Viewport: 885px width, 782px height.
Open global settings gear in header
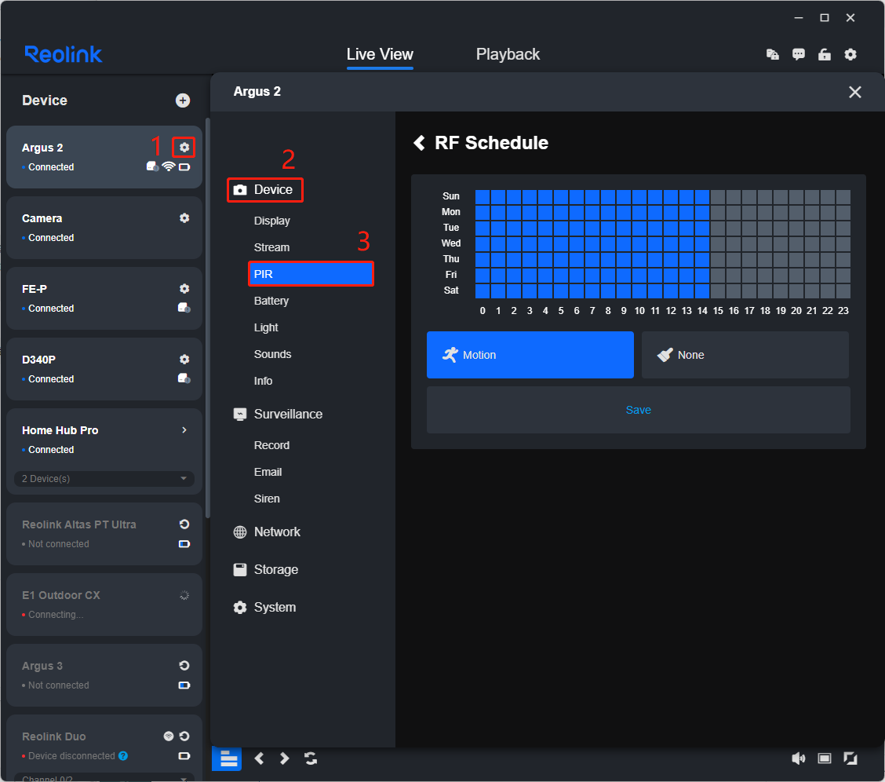[x=850, y=54]
